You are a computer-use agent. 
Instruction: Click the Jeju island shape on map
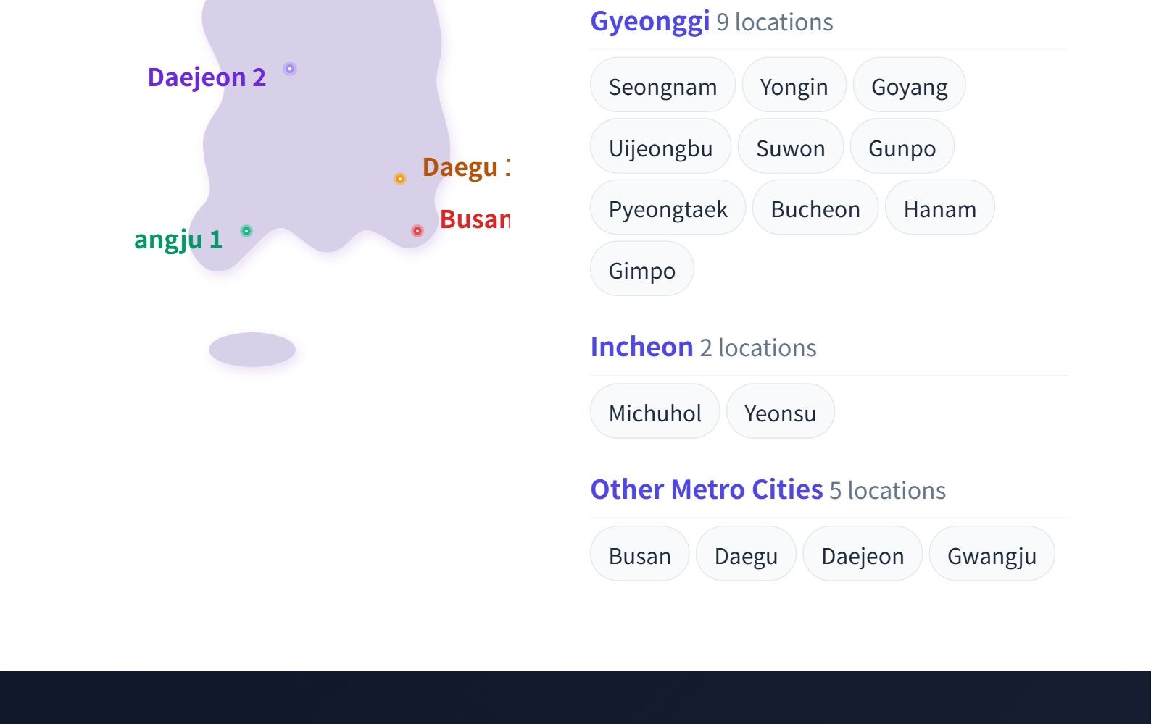point(252,350)
